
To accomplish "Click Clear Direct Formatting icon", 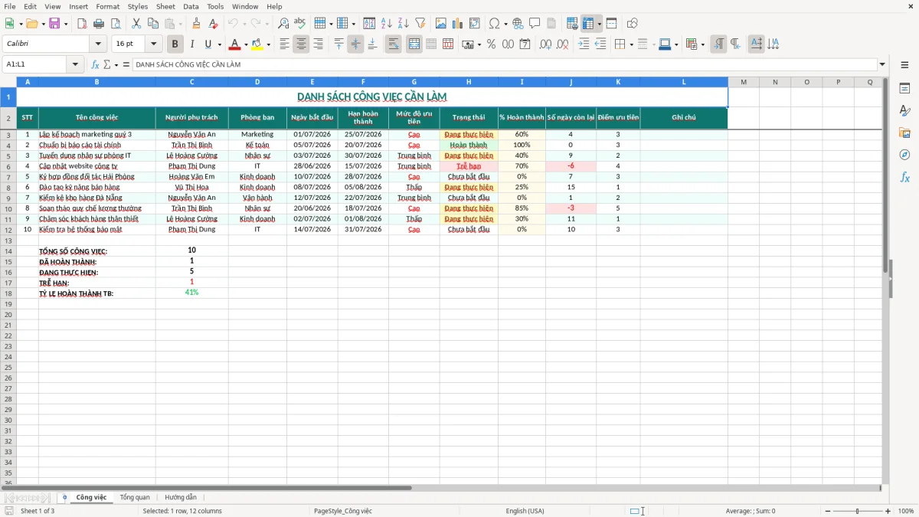I will click(x=213, y=24).
